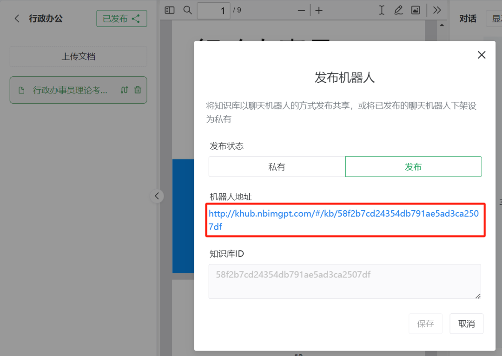The image size is (502, 356).
Task: Click the 保存 button
Action: point(425,323)
